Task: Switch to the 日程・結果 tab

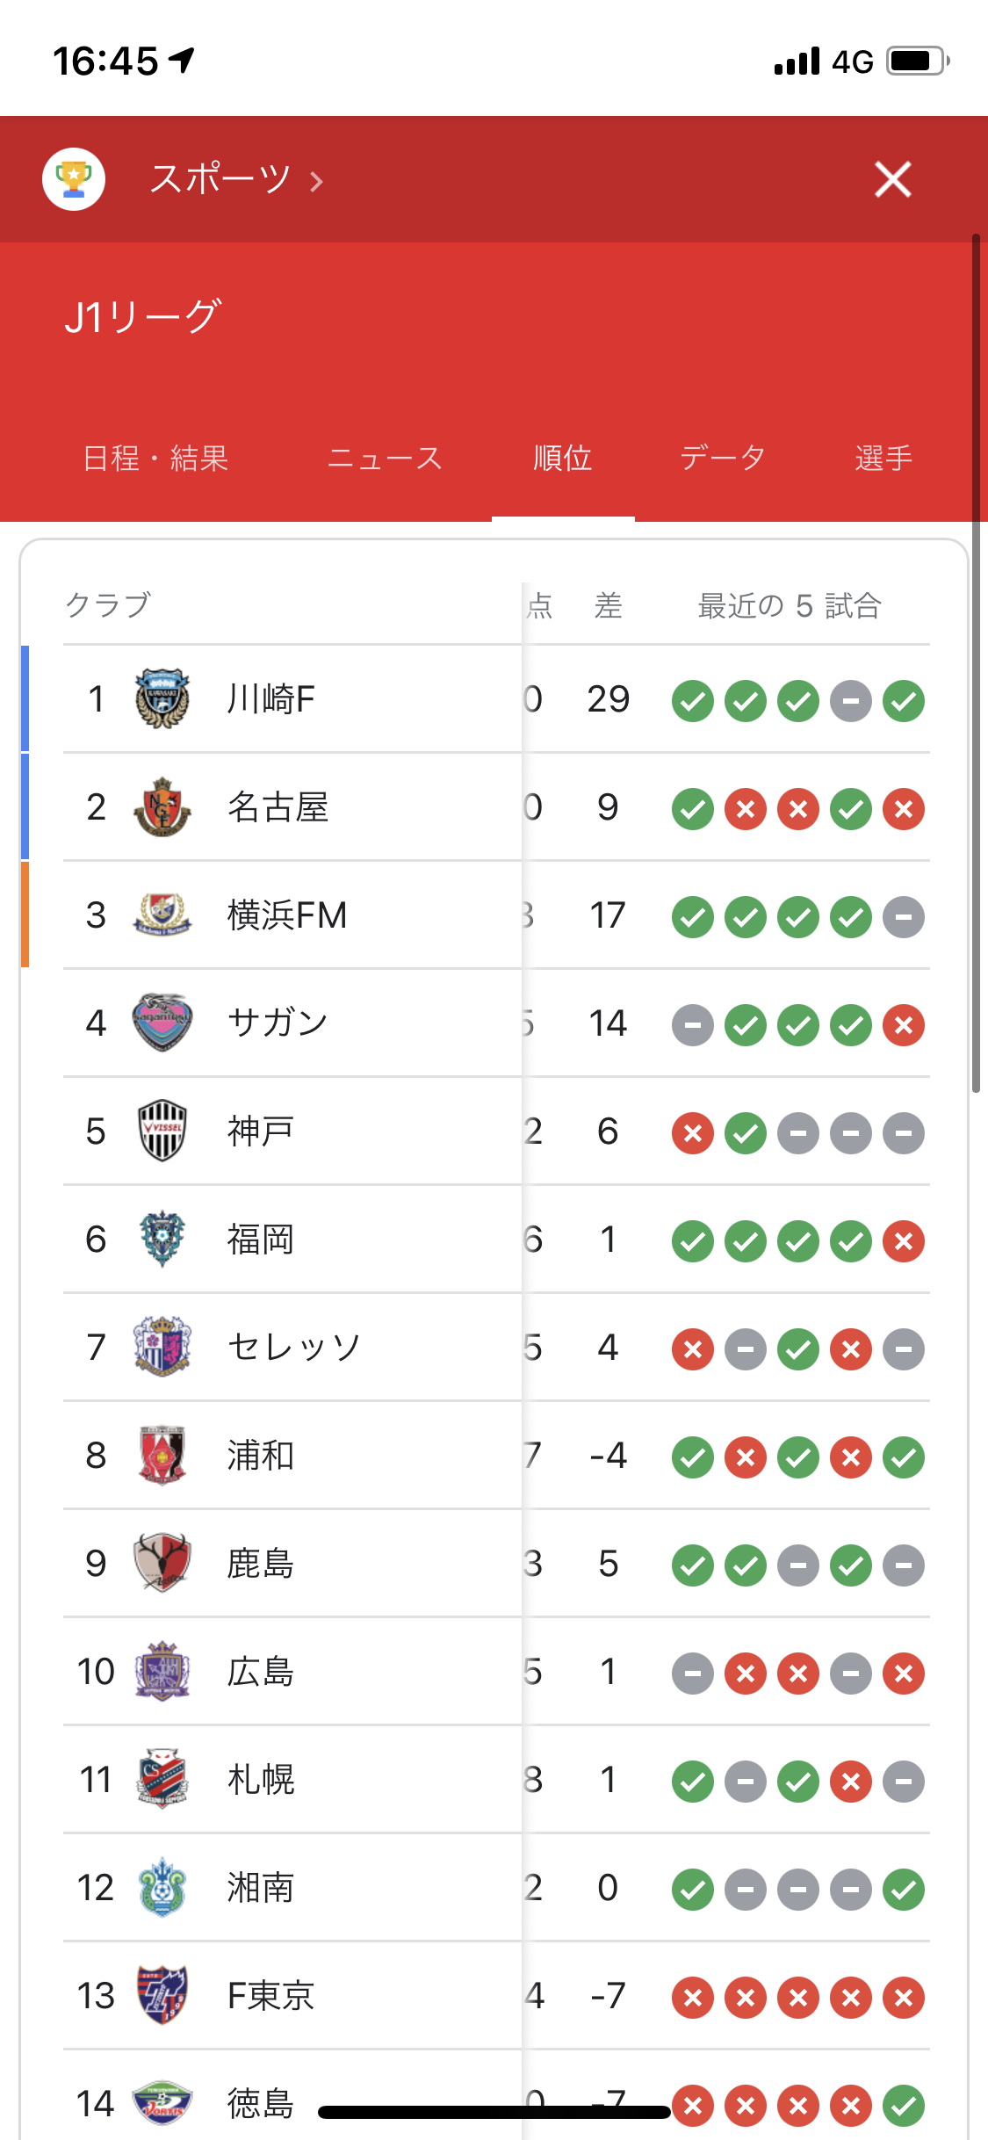Action: point(155,459)
